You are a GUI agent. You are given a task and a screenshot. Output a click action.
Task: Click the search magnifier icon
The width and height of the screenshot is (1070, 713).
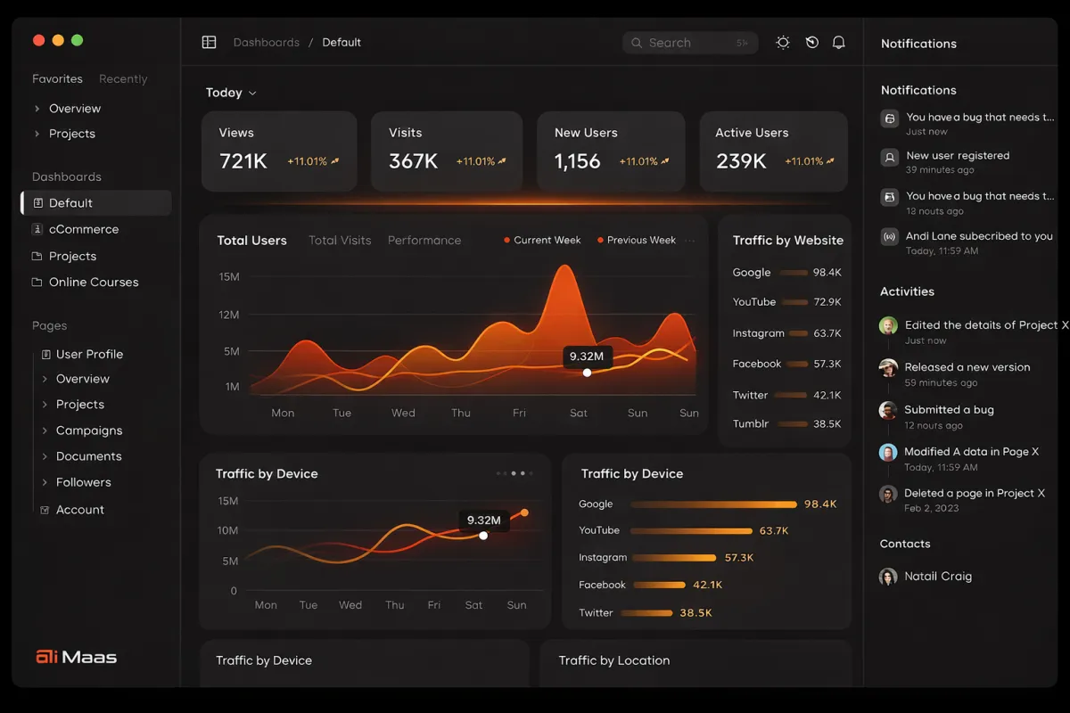637,43
